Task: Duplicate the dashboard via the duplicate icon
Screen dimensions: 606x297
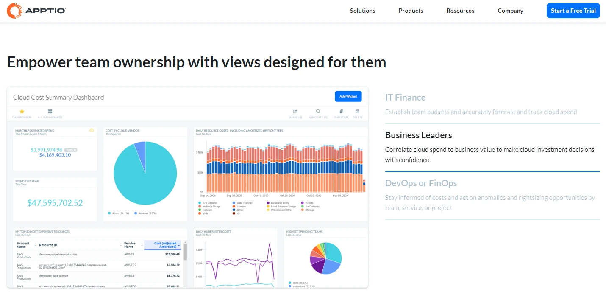Action: coord(341,112)
